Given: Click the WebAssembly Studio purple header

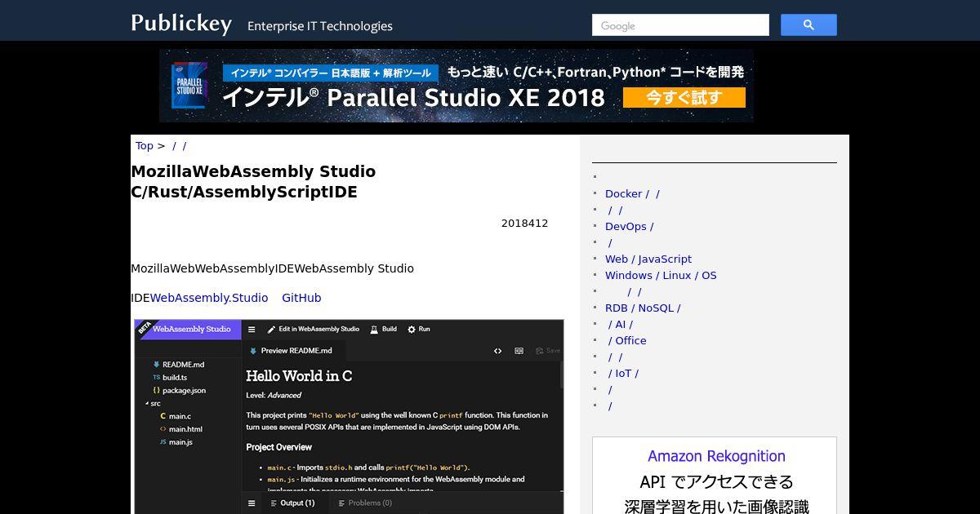Looking at the screenshot, I should (x=188, y=330).
